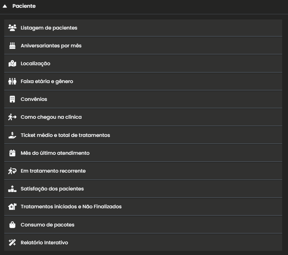
Task: Click the calendar icon for último atendimento
Action: [12, 153]
